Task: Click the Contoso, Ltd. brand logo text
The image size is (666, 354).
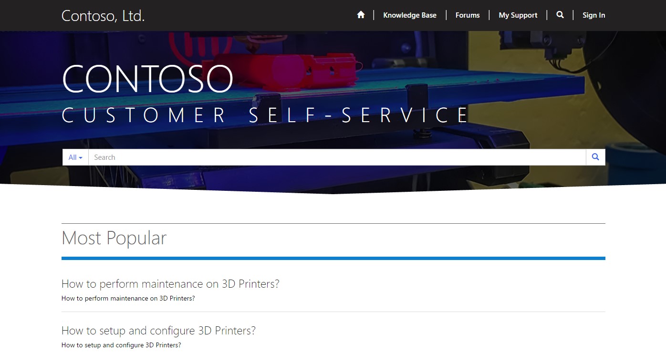Action: click(103, 16)
